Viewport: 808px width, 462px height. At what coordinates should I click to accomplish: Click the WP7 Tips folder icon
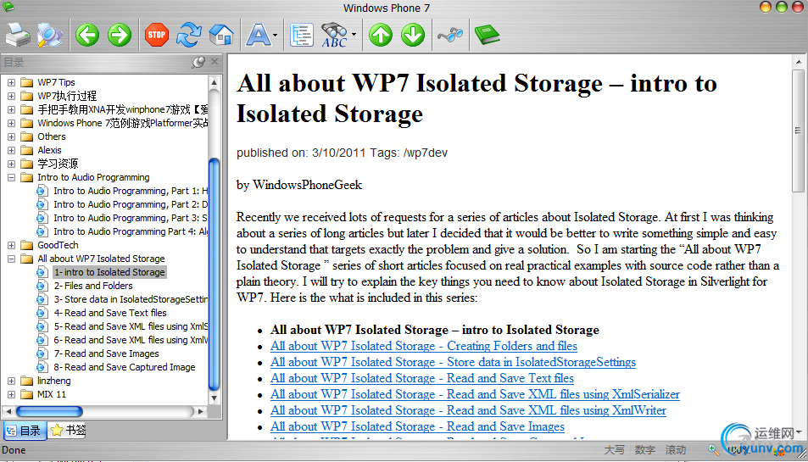(x=27, y=82)
